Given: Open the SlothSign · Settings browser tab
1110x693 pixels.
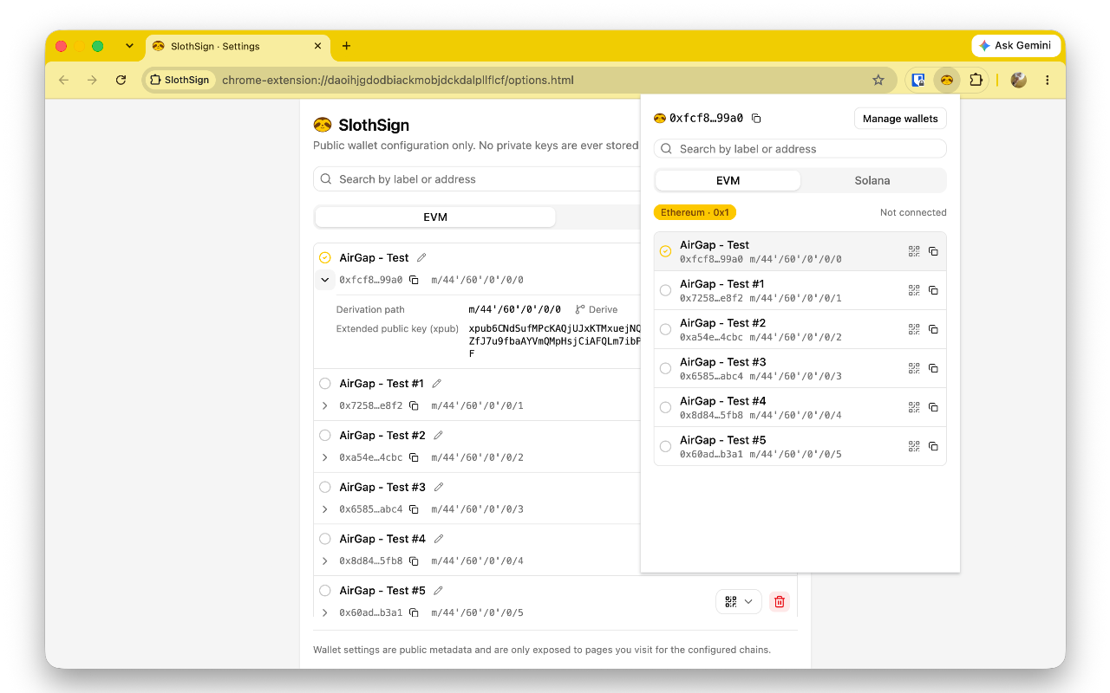Looking at the screenshot, I should pyautogui.click(x=237, y=46).
